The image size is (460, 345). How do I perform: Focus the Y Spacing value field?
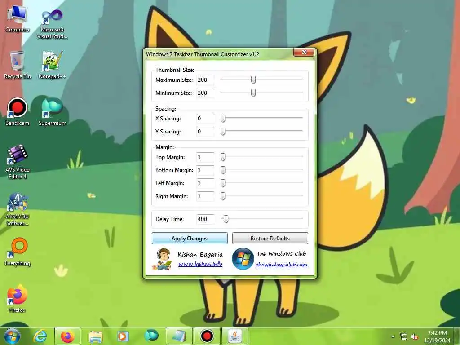205,132
